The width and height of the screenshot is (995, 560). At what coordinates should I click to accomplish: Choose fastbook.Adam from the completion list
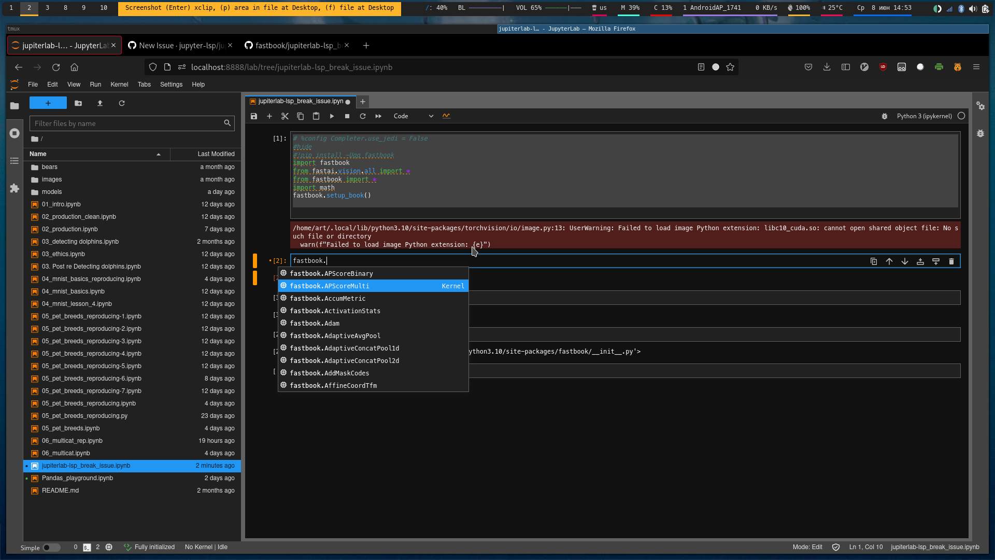click(315, 324)
